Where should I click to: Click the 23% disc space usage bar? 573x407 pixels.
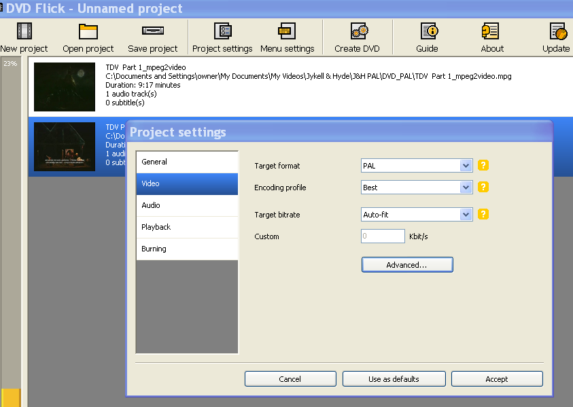[x=11, y=232]
